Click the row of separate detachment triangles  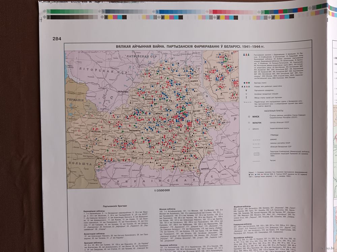tap(246, 86)
